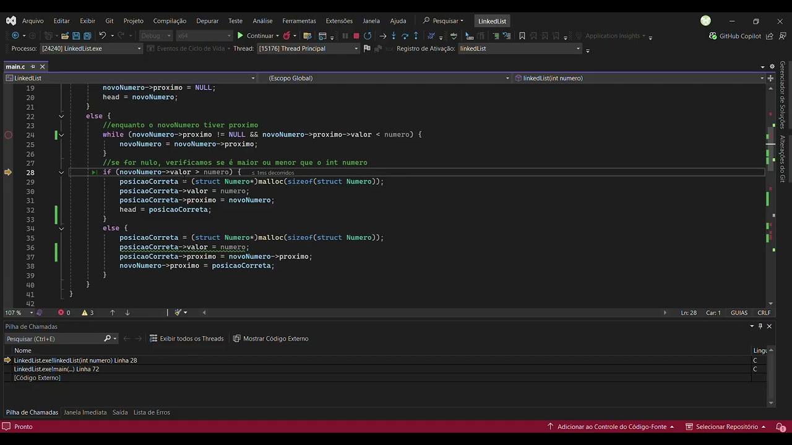The image size is (792, 445).
Task: Click the thread flag icon next to Thread dropdown
Action: pyautogui.click(x=367, y=48)
